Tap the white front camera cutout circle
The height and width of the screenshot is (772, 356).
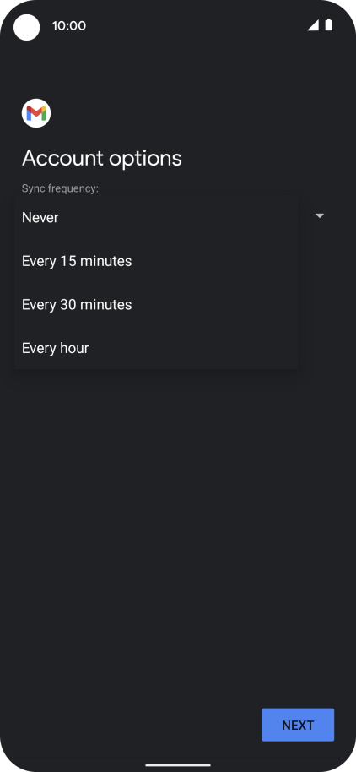coord(26,27)
